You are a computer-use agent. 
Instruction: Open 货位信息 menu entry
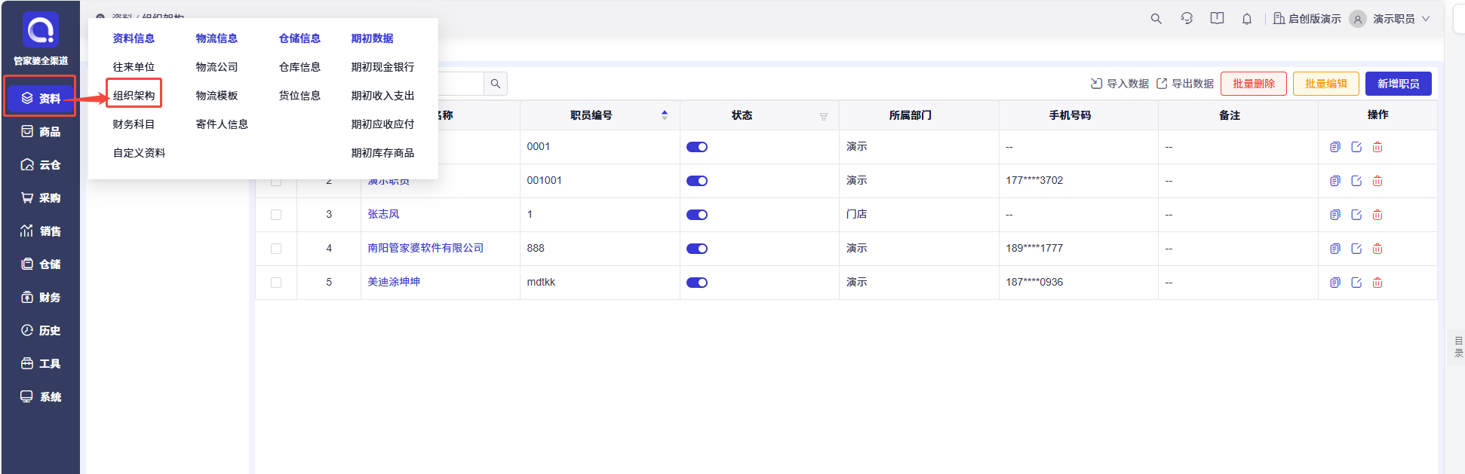(299, 96)
